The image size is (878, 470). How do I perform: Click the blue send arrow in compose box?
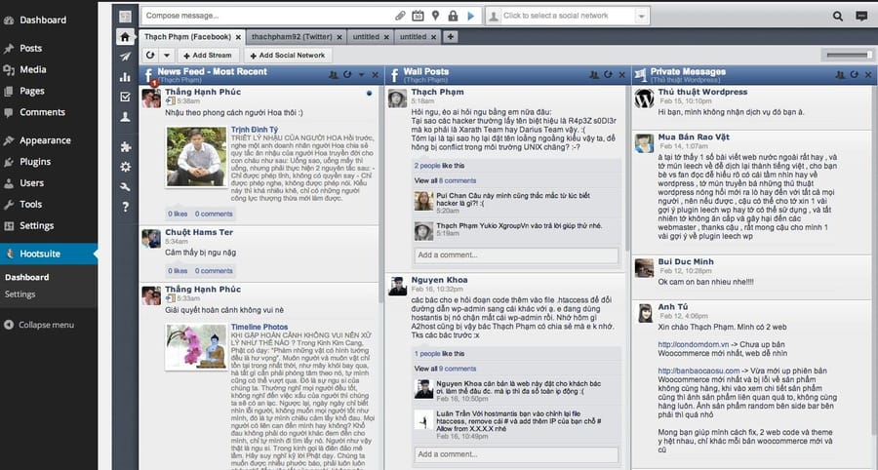pyautogui.click(x=471, y=16)
